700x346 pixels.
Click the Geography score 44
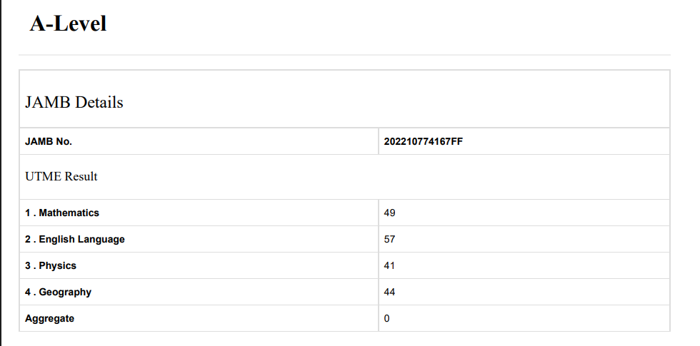[x=390, y=292]
